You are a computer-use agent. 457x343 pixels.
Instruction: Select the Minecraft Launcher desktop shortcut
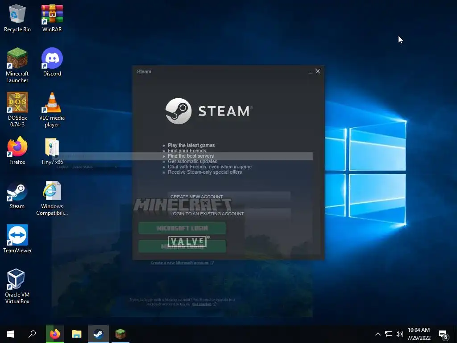point(17,65)
